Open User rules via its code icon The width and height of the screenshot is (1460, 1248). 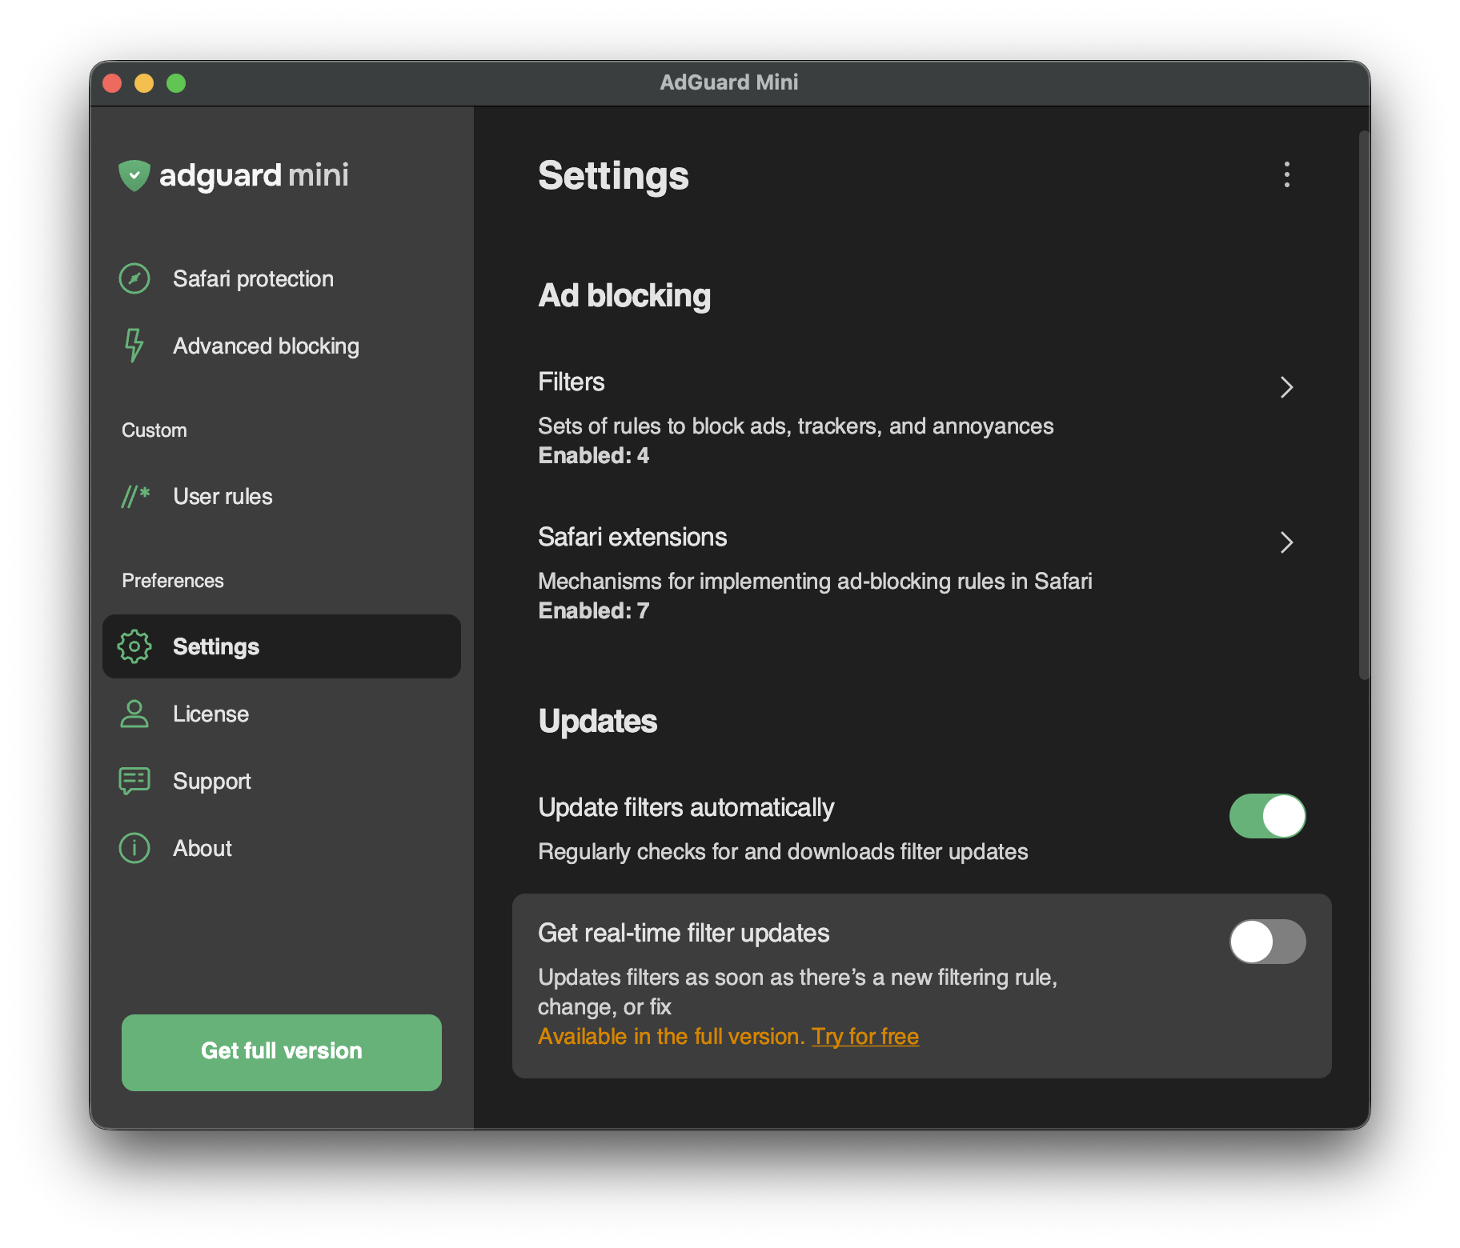pyautogui.click(x=134, y=496)
